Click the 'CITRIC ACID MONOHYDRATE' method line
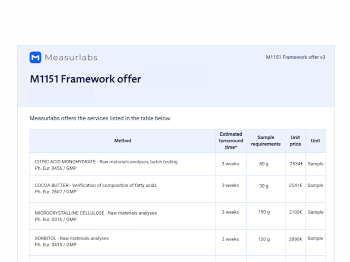This screenshot has width=350, height=262. click(106, 162)
